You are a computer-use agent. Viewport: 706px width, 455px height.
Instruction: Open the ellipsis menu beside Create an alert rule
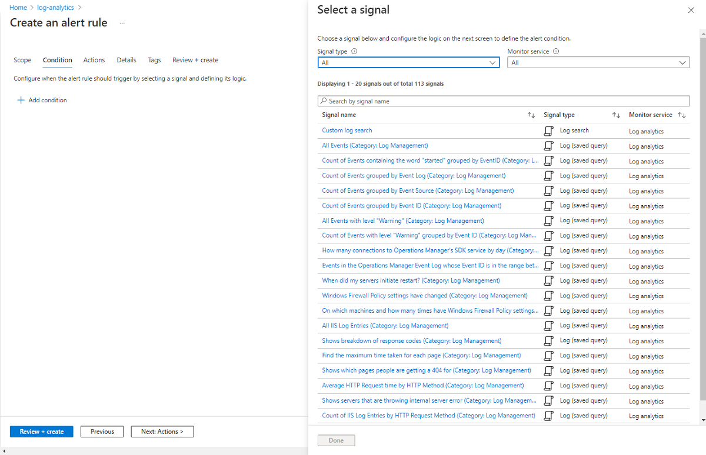click(122, 23)
